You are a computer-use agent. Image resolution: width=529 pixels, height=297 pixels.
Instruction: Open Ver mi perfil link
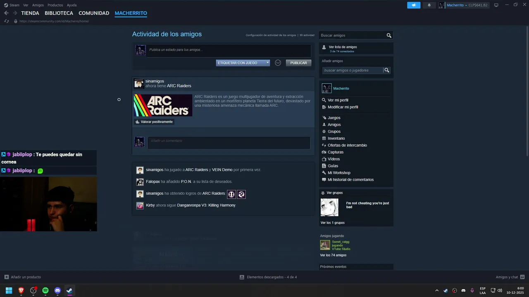pos(338,100)
